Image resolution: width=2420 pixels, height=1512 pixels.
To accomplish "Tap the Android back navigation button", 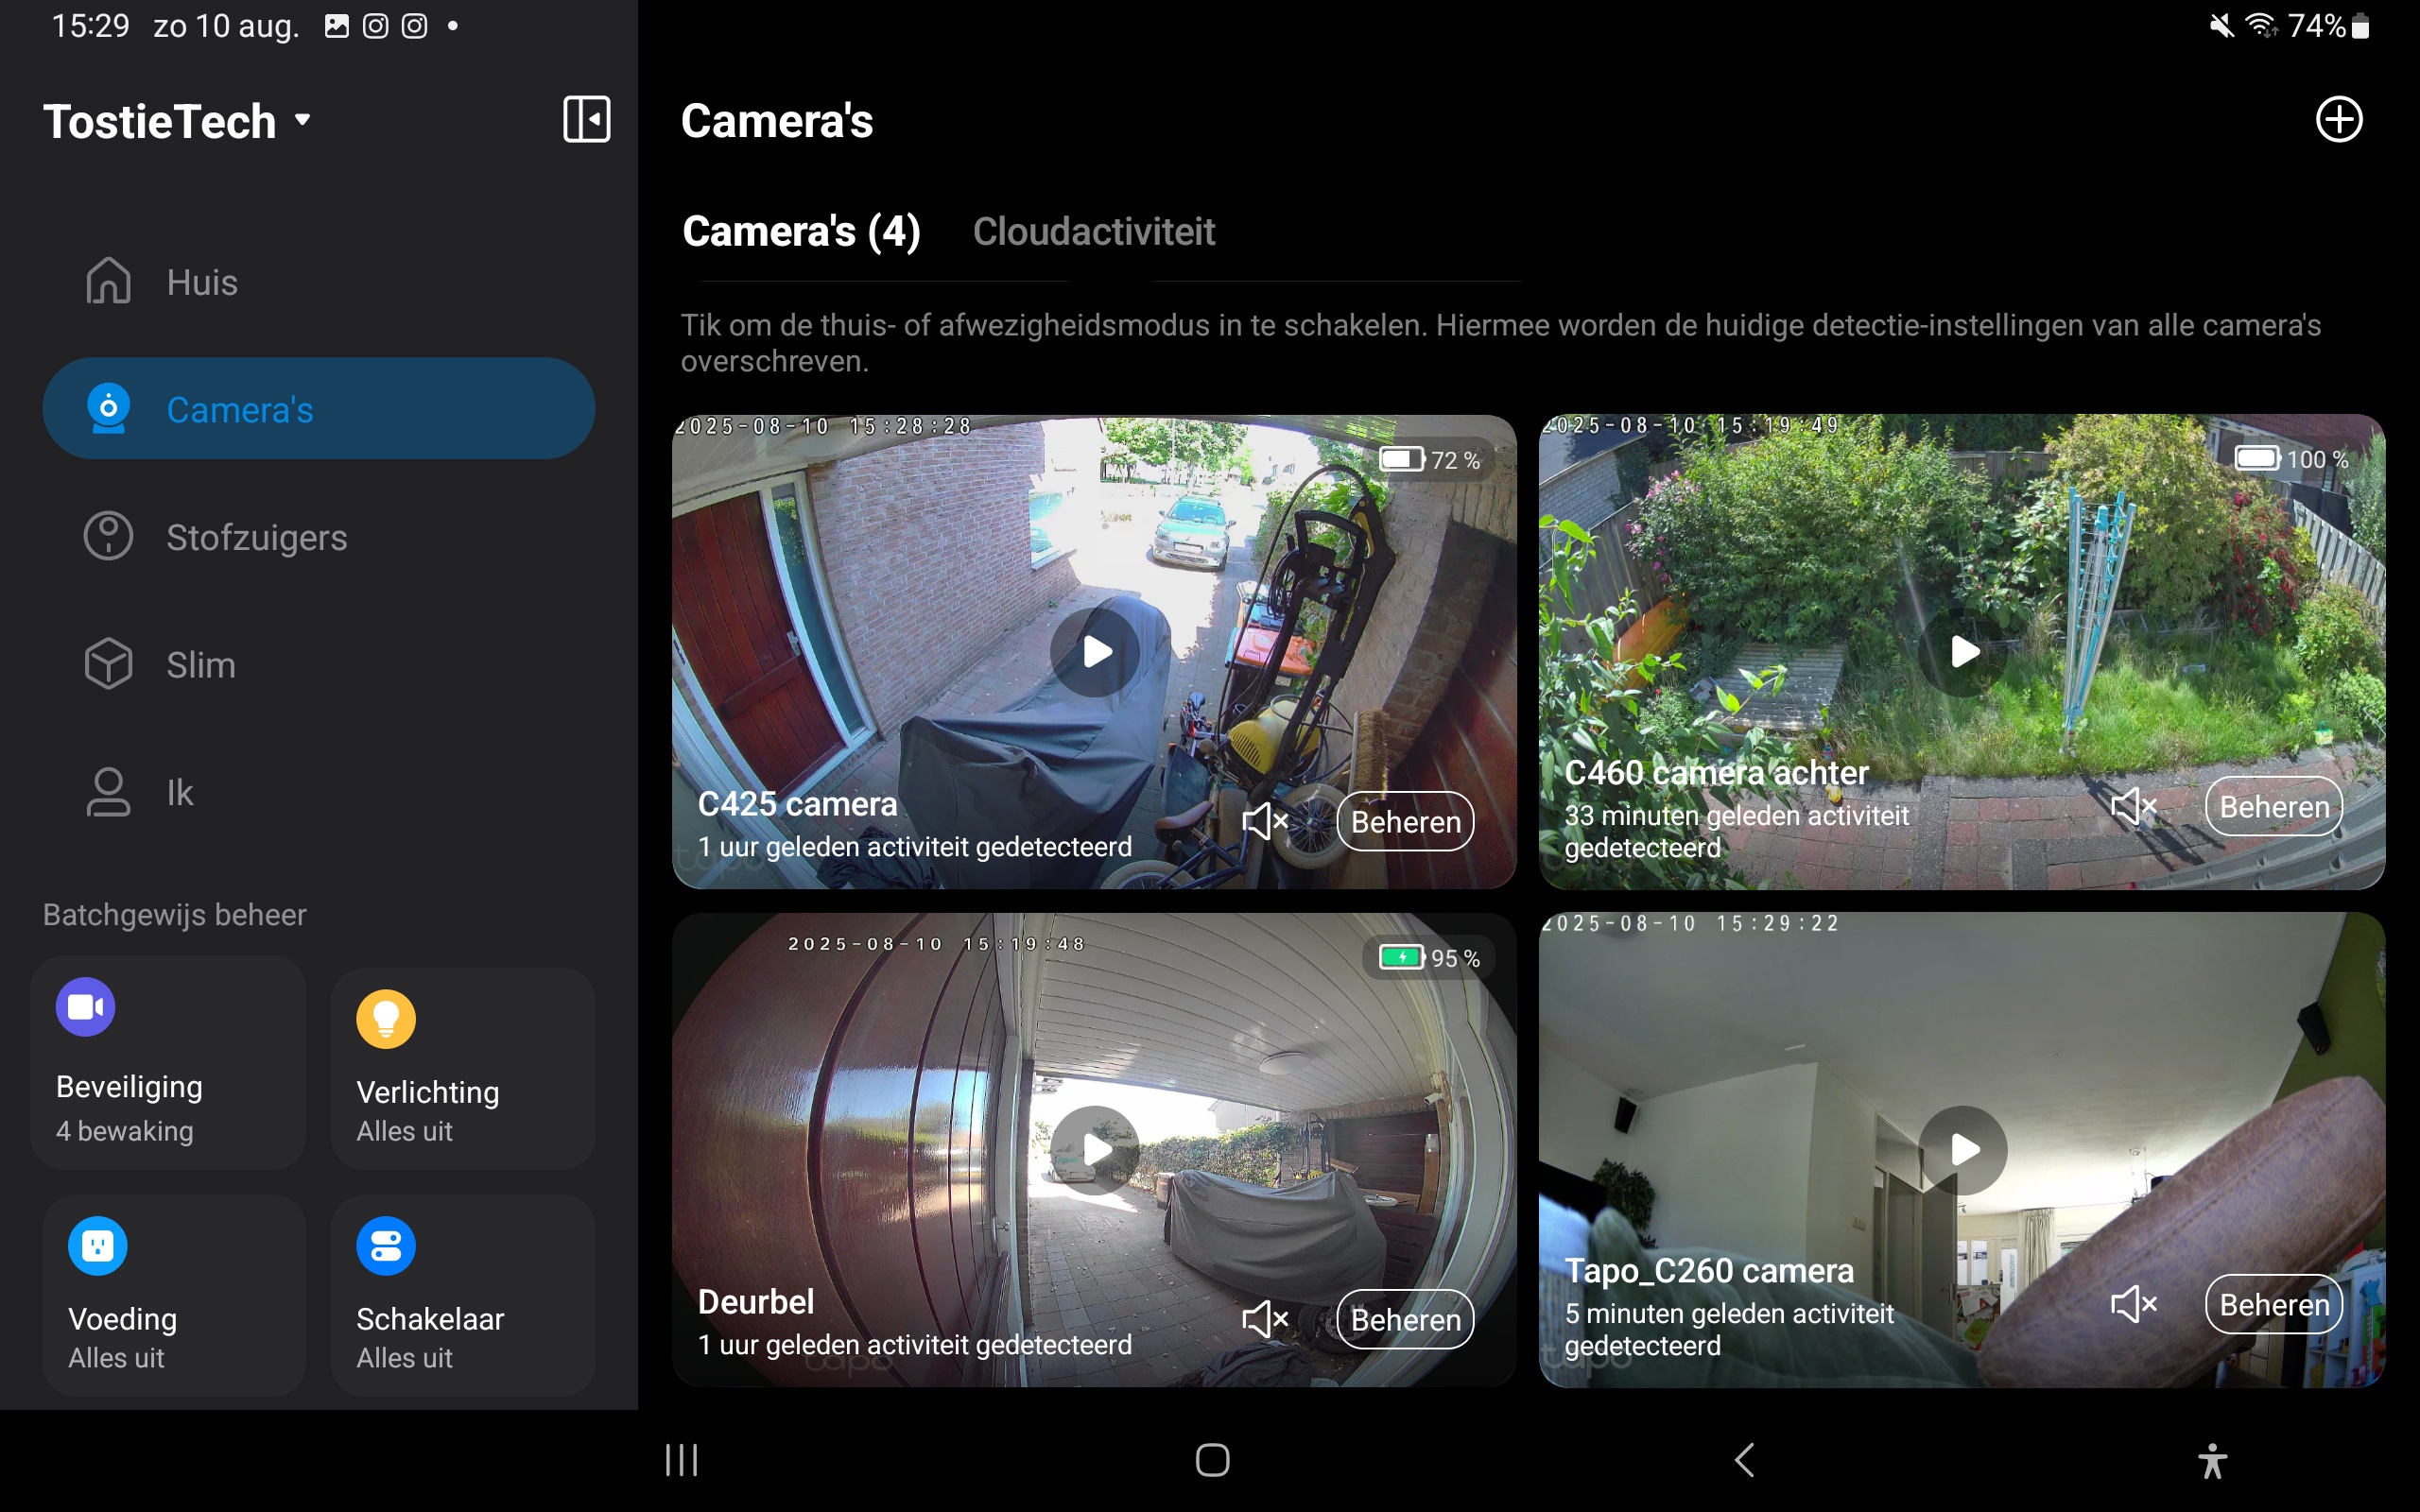I will point(1744,1460).
